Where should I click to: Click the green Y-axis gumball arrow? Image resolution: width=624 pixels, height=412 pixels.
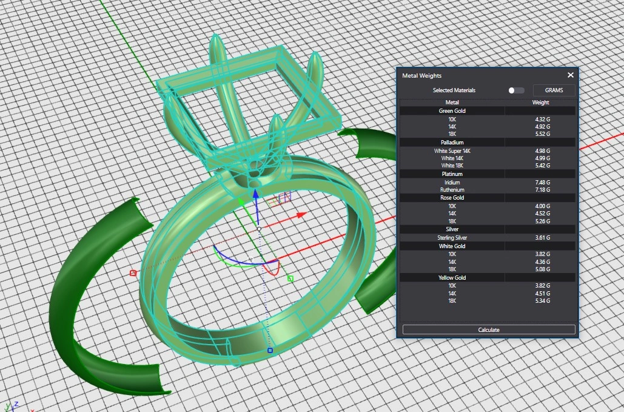click(x=241, y=201)
